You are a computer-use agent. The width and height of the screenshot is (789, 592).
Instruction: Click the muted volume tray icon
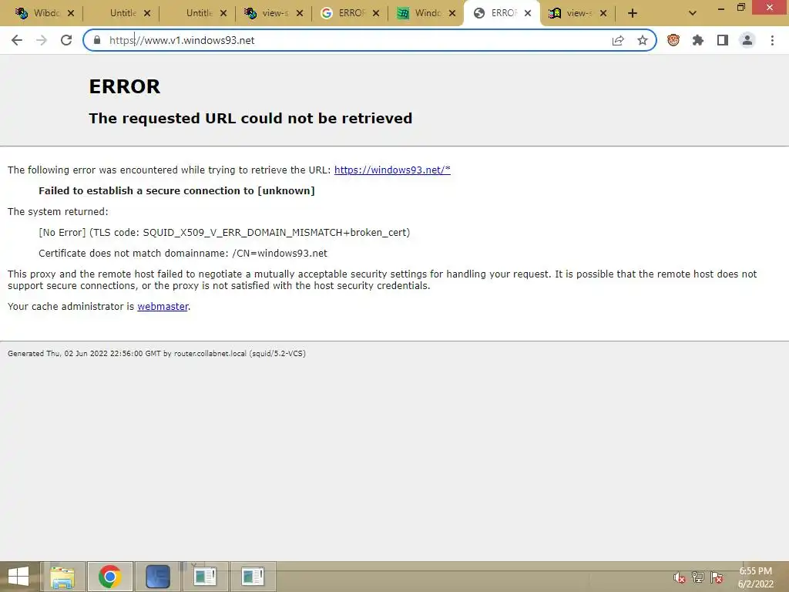[680, 577]
